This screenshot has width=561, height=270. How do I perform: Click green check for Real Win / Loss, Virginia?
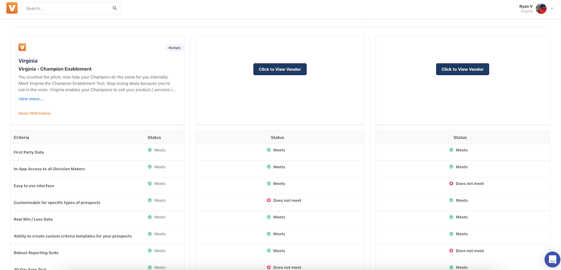[x=150, y=217]
